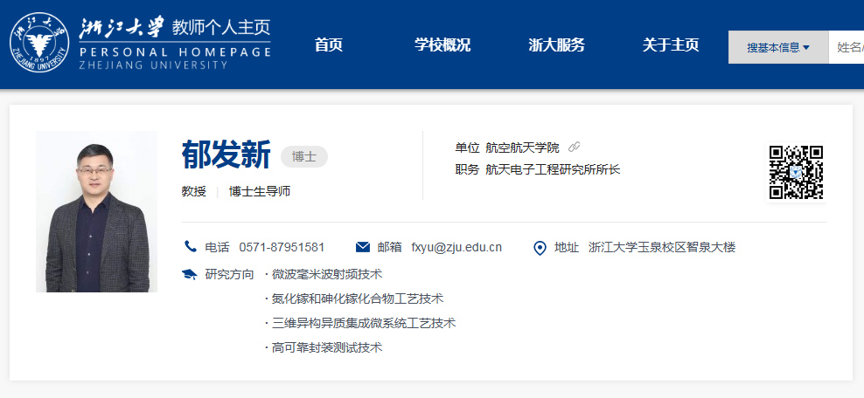Click the graduation cap icon by 研究方向
This screenshot has width=864, height=398.
coord(190,274)
